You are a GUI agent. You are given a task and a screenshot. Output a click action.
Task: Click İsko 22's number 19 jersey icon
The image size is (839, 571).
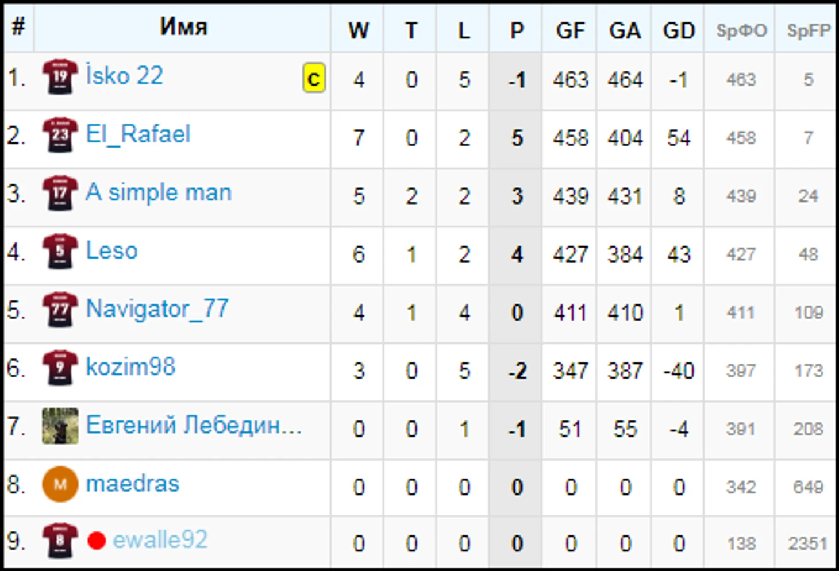pyautogui.click(x=60, y=76)
